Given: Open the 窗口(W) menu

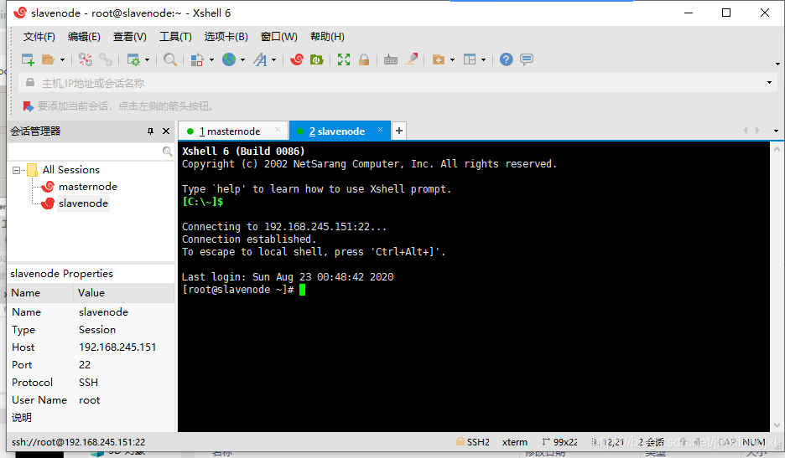Looking at the screenshot, I should [278, 37].
